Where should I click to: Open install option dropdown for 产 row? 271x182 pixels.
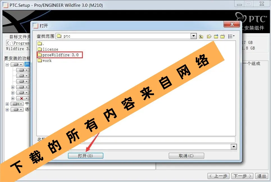coord(17,65)
